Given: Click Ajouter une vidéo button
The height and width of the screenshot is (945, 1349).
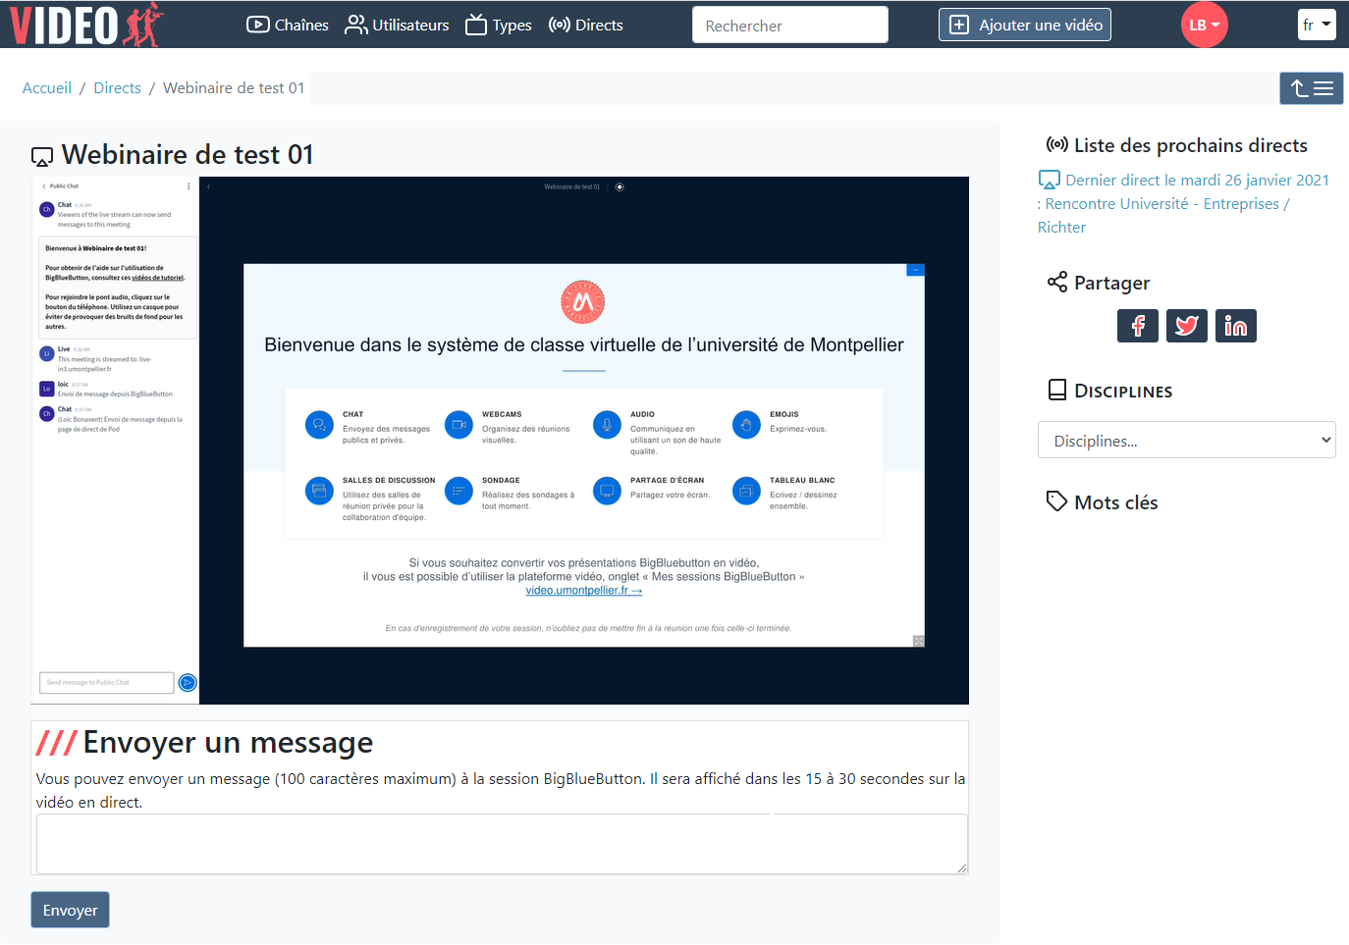Looking at the screenshot, I should [x=1025, y=26].
